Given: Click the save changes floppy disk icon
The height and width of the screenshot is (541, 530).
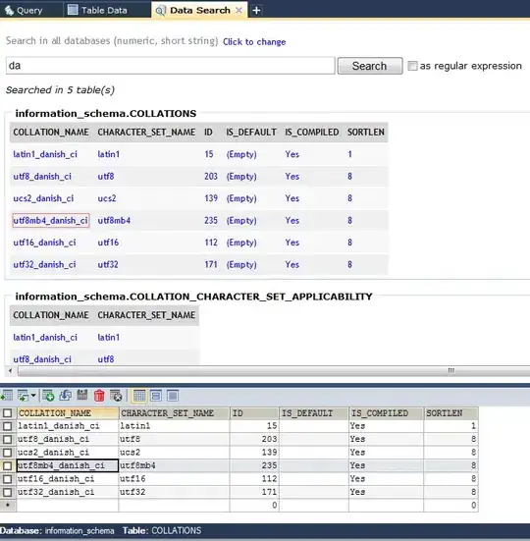Looking at the screenshot, I should [x=82, y=395].
